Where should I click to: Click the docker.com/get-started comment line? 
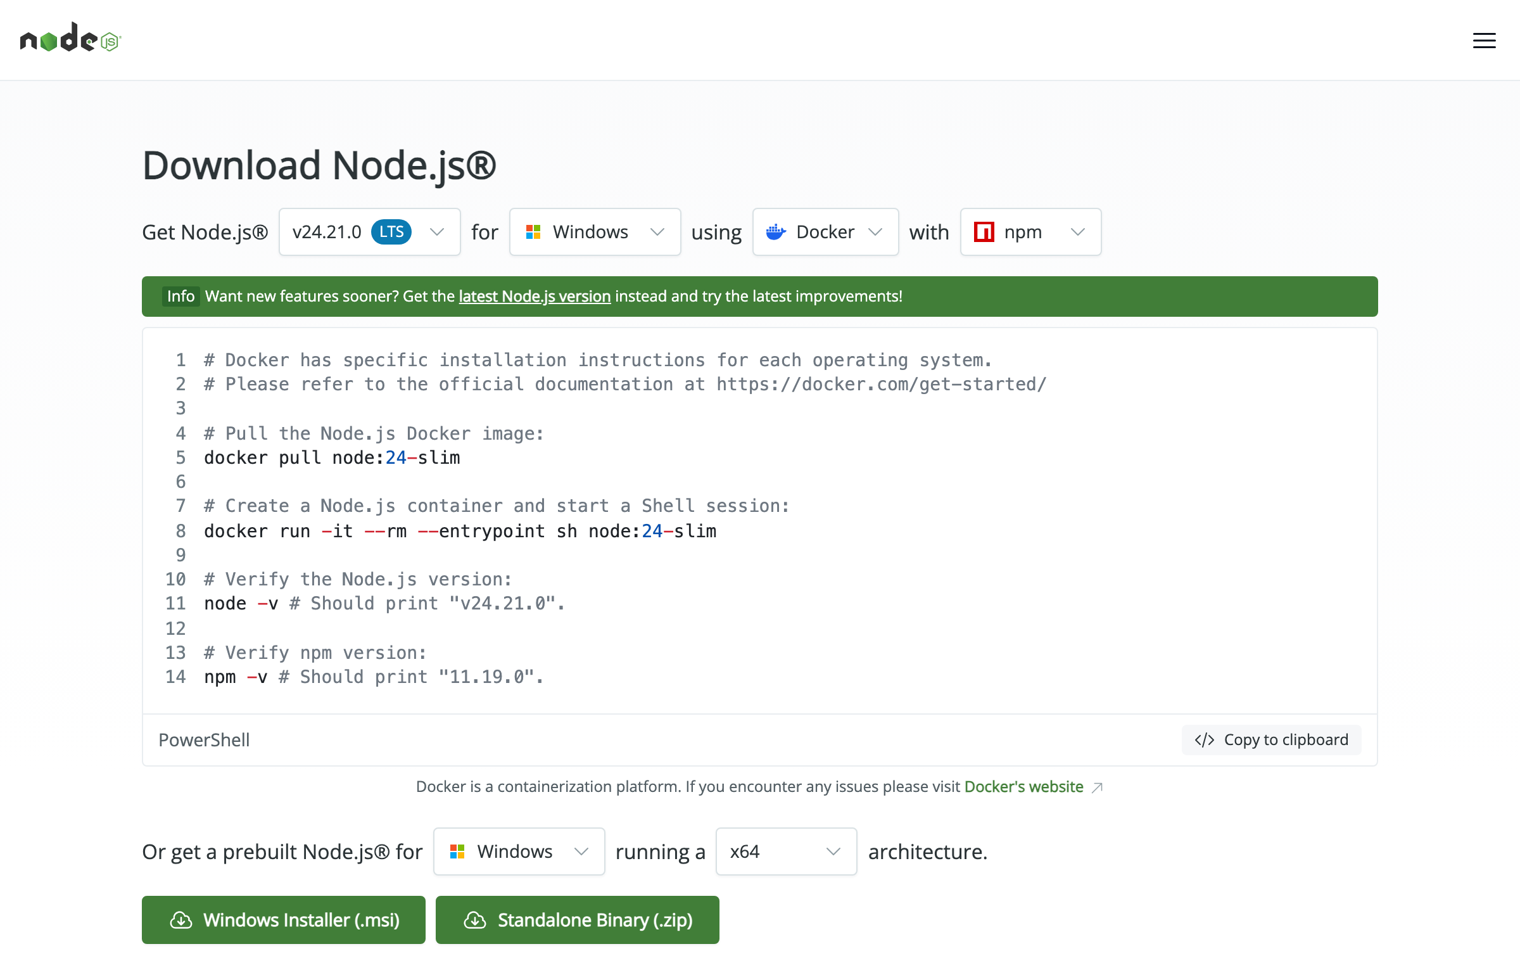click(x=625, y=385)
